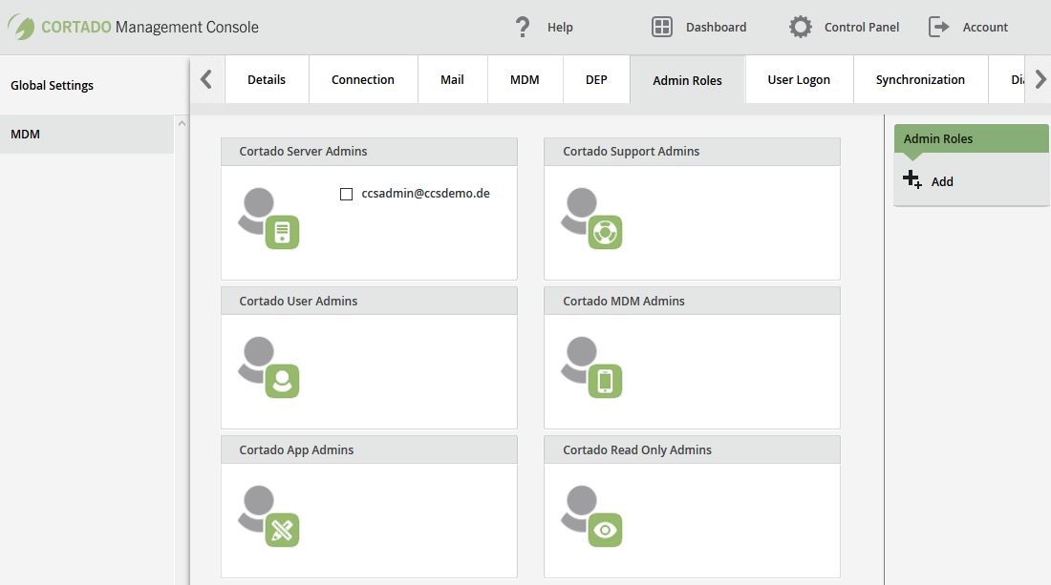Image resolution: width=1051 pixels, height=585 pixels.
Task: Show previous tabs with left chevron
Action: (x=206, y=79)
